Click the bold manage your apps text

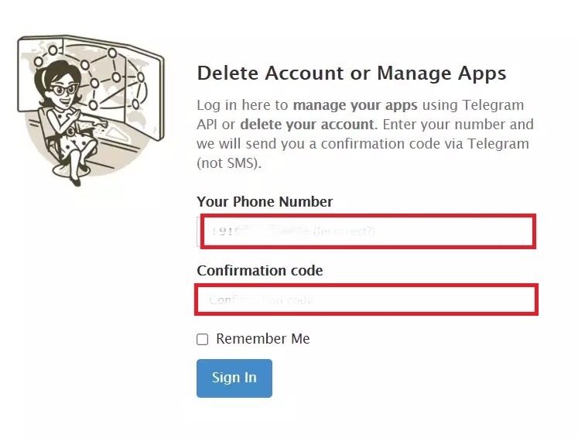(355, 105)
